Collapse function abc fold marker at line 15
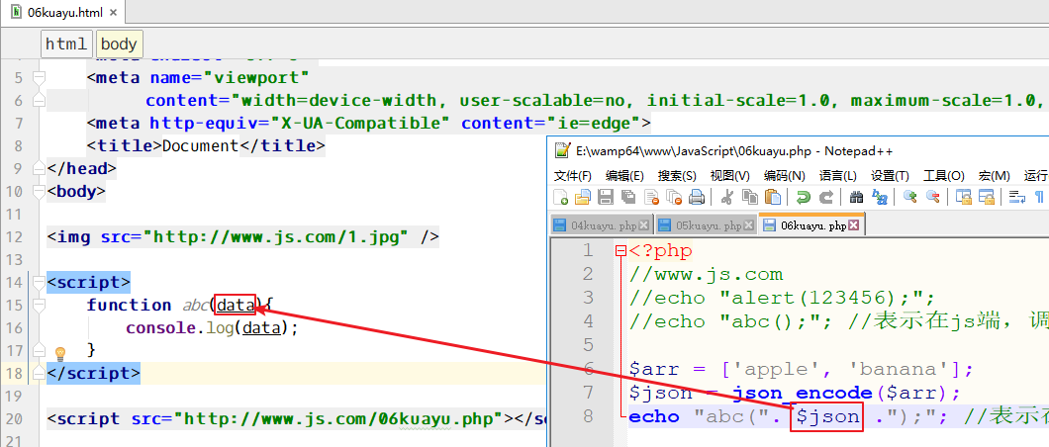This screenshot has width=1049, height=447. (39, 305)
